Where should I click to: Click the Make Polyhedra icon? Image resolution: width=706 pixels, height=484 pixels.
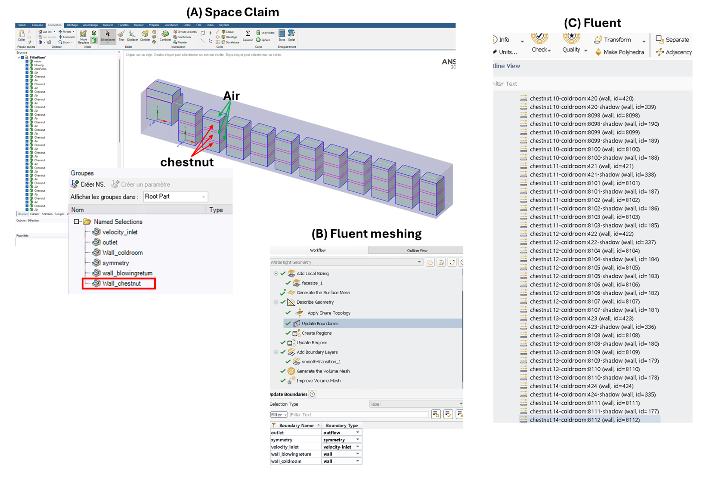click(598, 52)
